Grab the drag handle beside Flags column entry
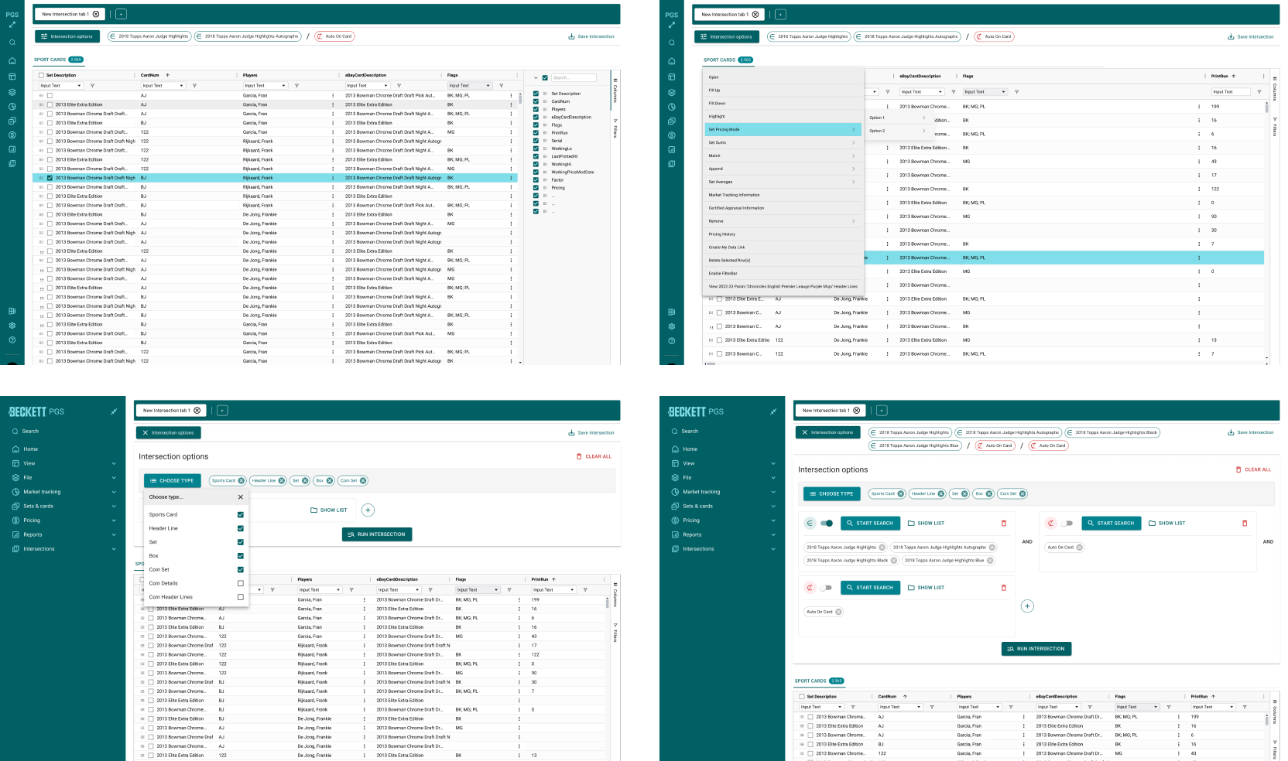The image size is (1288, 761). [545, 125]
